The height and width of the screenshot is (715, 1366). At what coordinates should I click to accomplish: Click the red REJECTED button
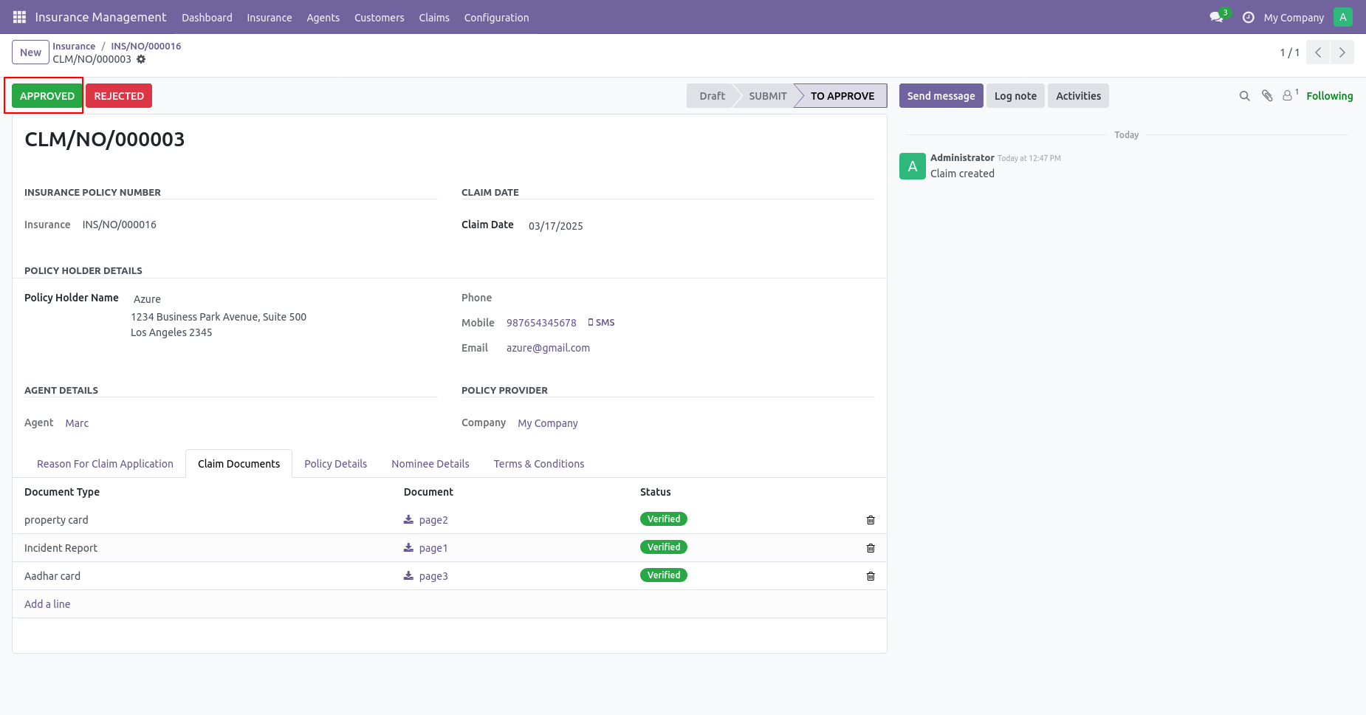119,96
